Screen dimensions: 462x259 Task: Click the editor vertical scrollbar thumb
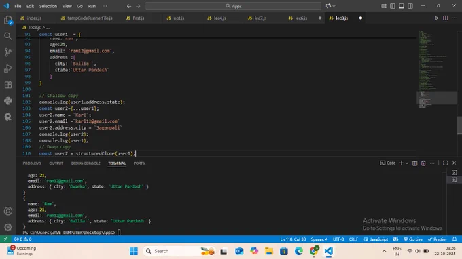tap(459, 125)
